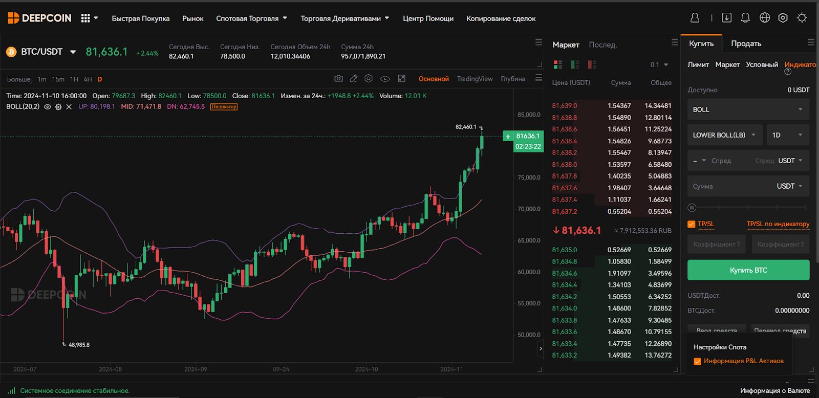Viewport: 819px width, 398px height.
Task: Open the minus sign operator dropdown
Action: pyautogui.click(x=699, y=161)
